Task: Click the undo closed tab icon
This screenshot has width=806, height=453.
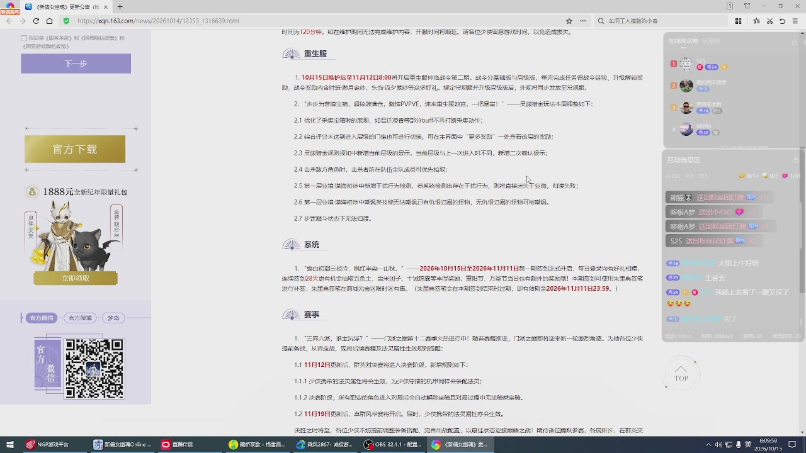Action: click(783, 21)
